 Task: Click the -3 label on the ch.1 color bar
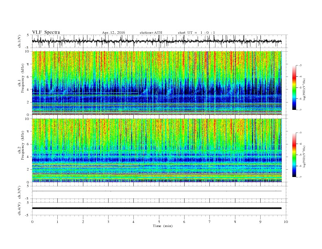click(x=299, y=66)
